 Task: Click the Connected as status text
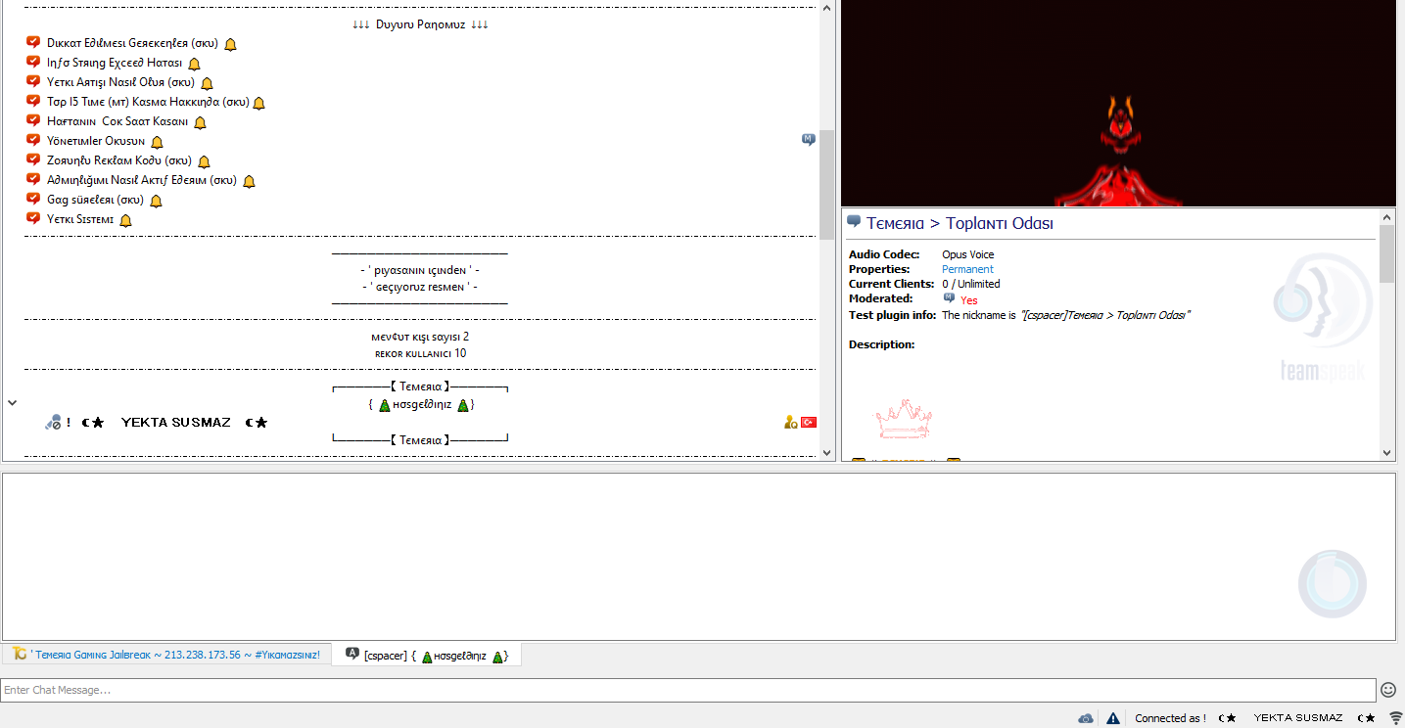(1170, 718)
